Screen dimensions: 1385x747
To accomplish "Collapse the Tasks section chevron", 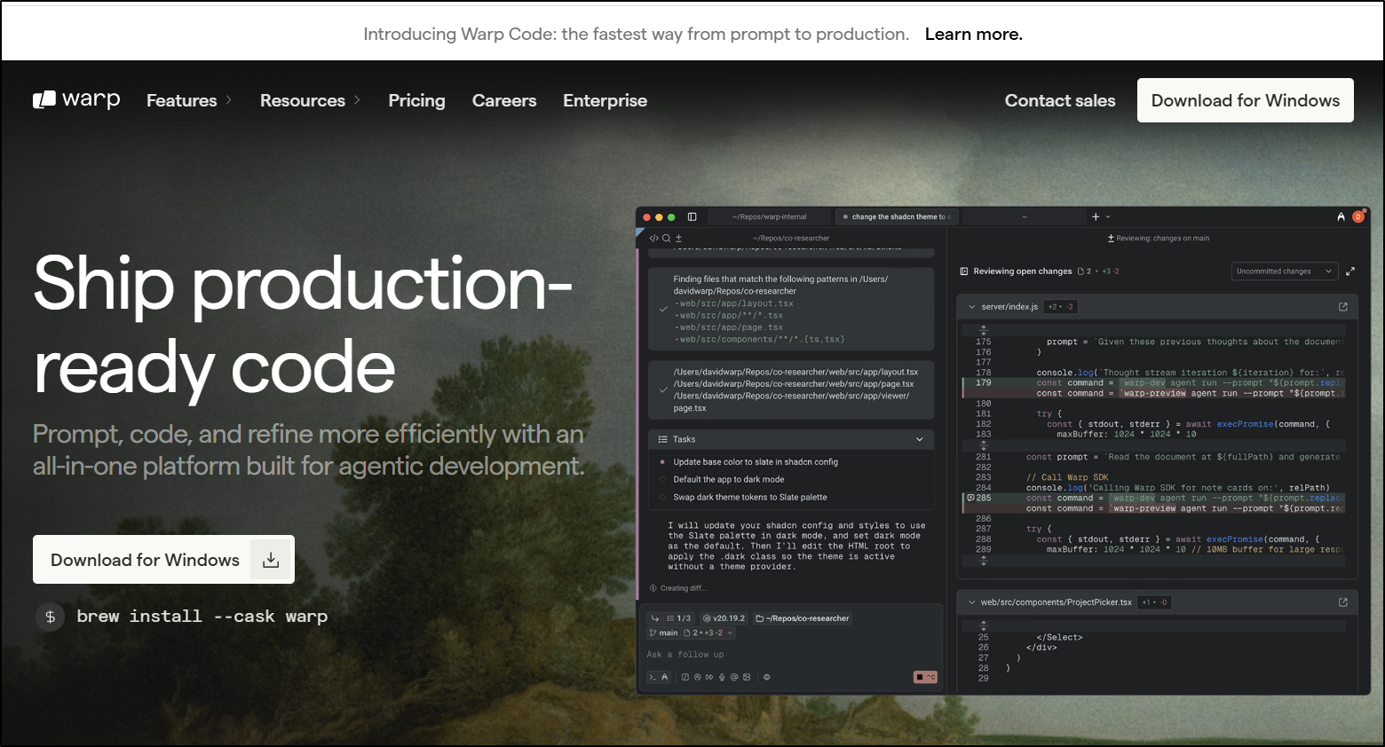I will tap(919, 439).
